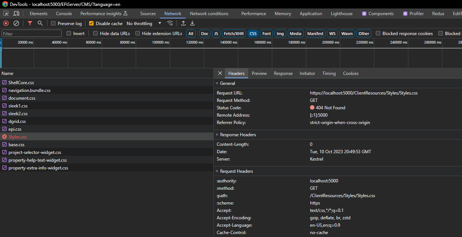
Task: Click the import HAR upload icon
Action: (x=183, y=23)
